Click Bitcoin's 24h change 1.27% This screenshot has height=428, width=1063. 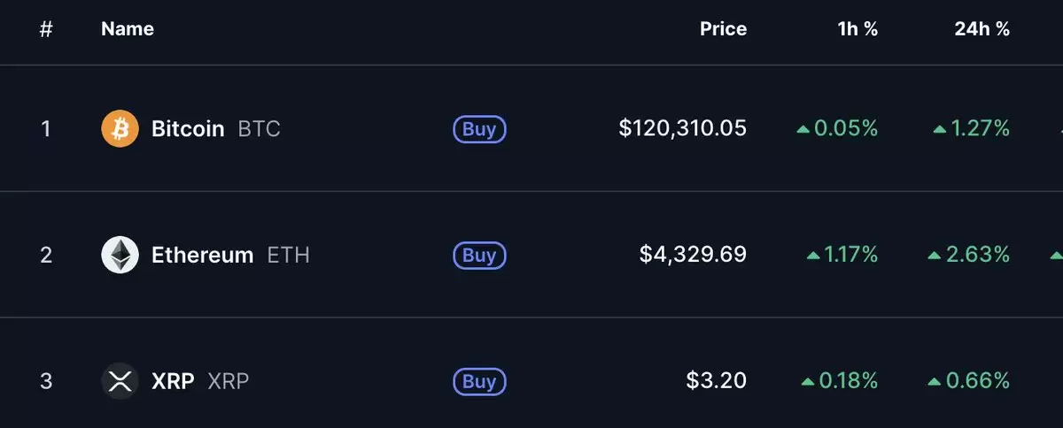pyautogui.click(x=972, y=129)
